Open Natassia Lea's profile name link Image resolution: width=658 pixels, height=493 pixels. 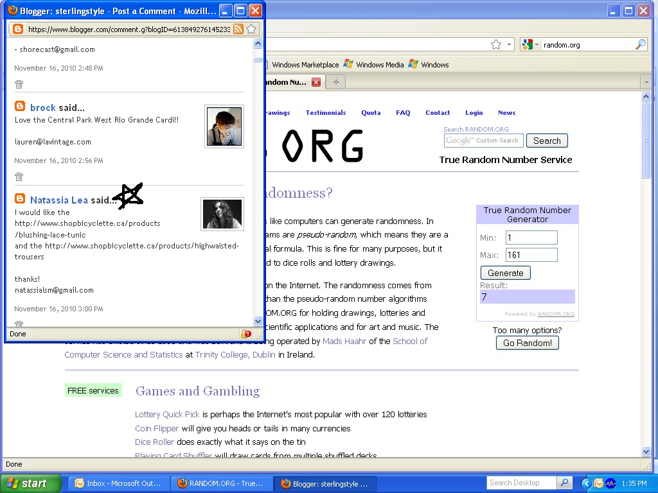(x=58, y=200)
